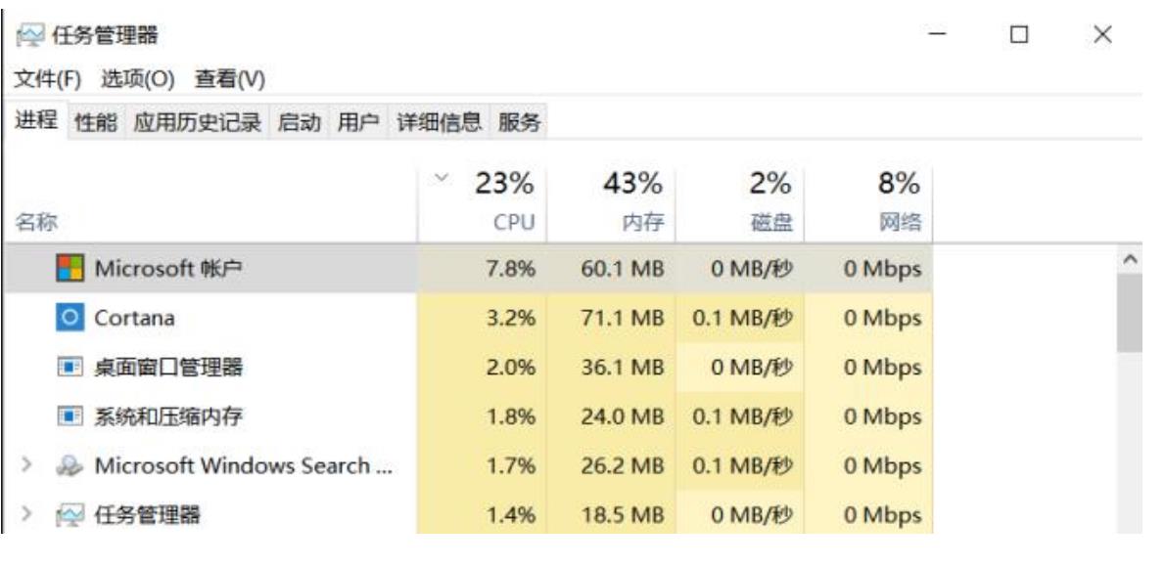Screen dimensions: 1165x568
Task: Open the 文件(F) menu
Action: coord(48,78)
